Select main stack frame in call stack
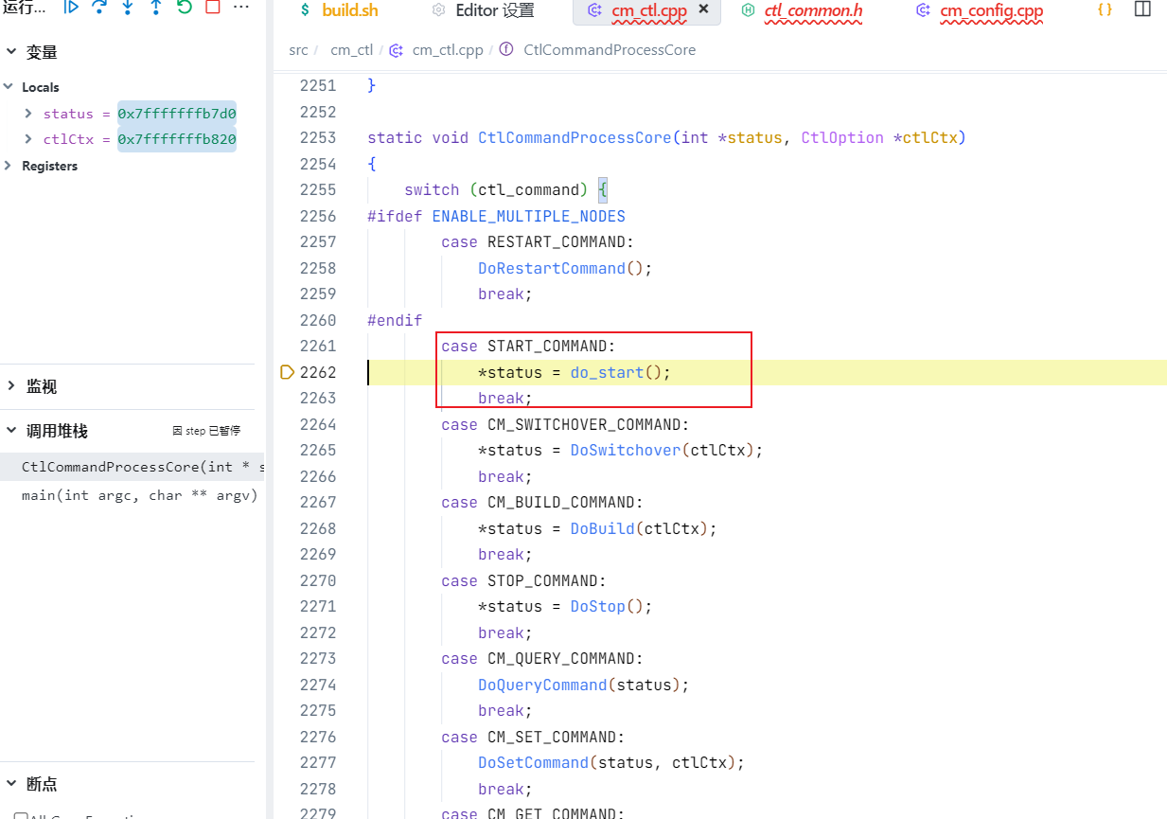The height and width of the screenshot is (819, 1167). pos(139,495)
